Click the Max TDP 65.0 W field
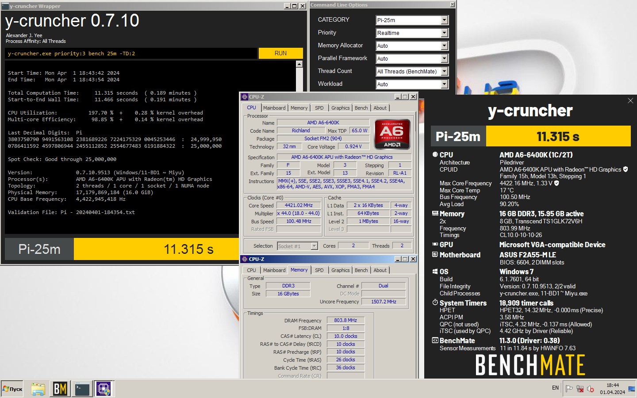Image resolution: width=637 pixels, height=398 pixels. [360, 130]
